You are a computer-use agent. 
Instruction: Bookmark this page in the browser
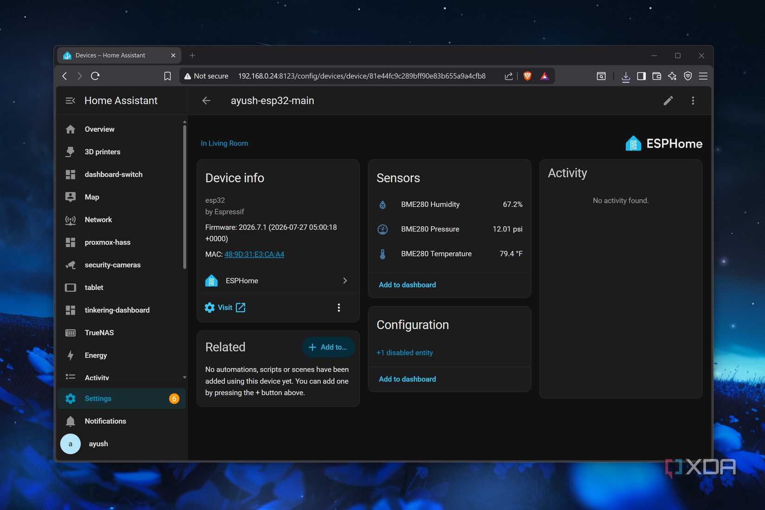click(167, 76)
